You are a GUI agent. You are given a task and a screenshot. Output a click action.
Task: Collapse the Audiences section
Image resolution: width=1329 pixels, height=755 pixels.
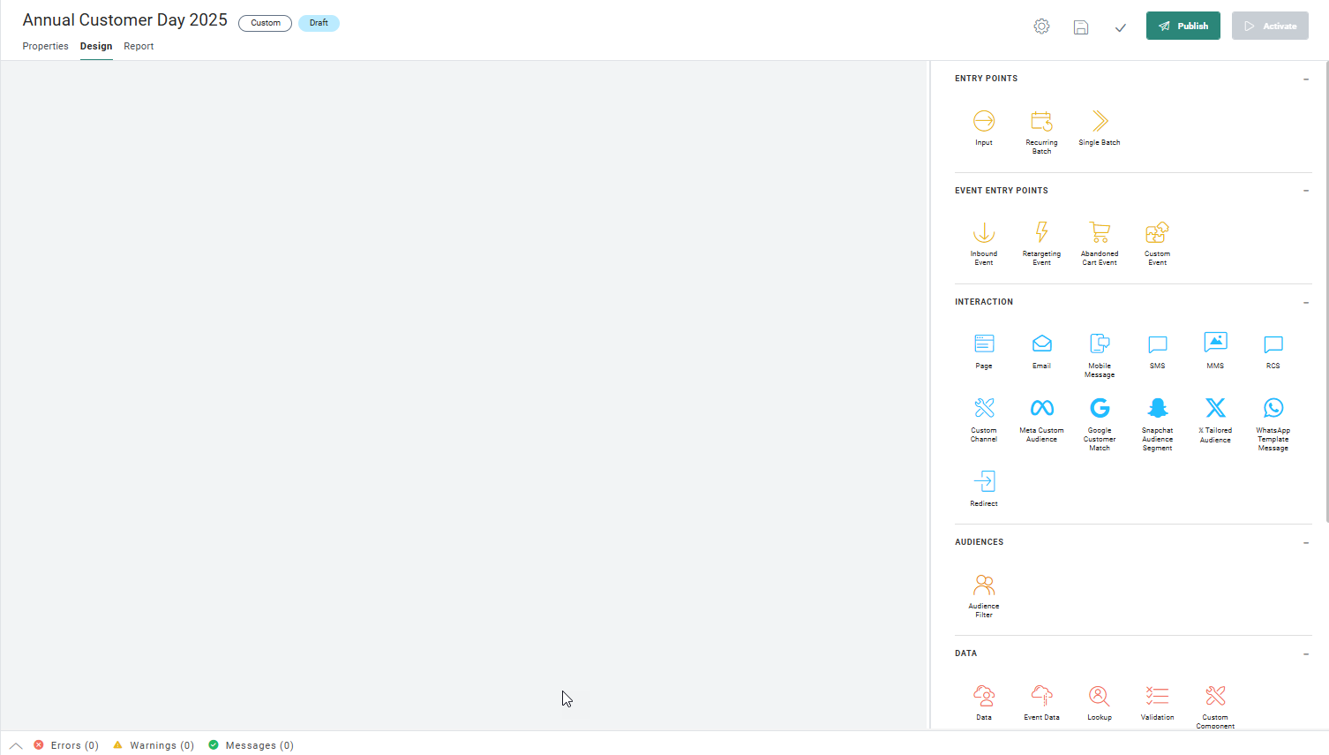click(x=1306, y=543)
